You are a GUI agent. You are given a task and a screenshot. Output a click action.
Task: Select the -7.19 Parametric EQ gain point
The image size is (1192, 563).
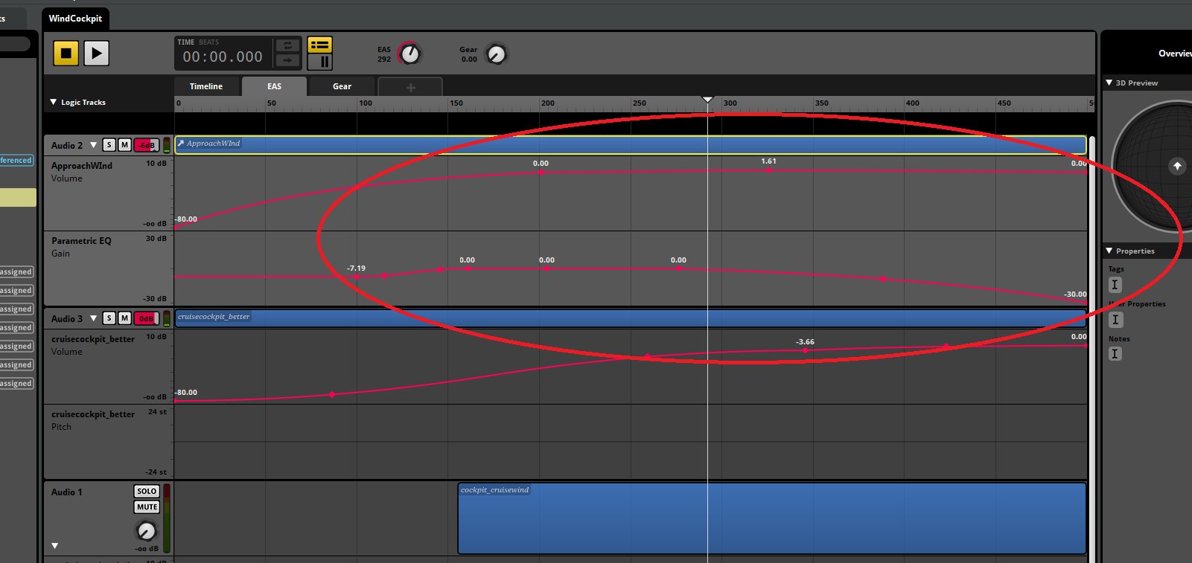(357, 277)
